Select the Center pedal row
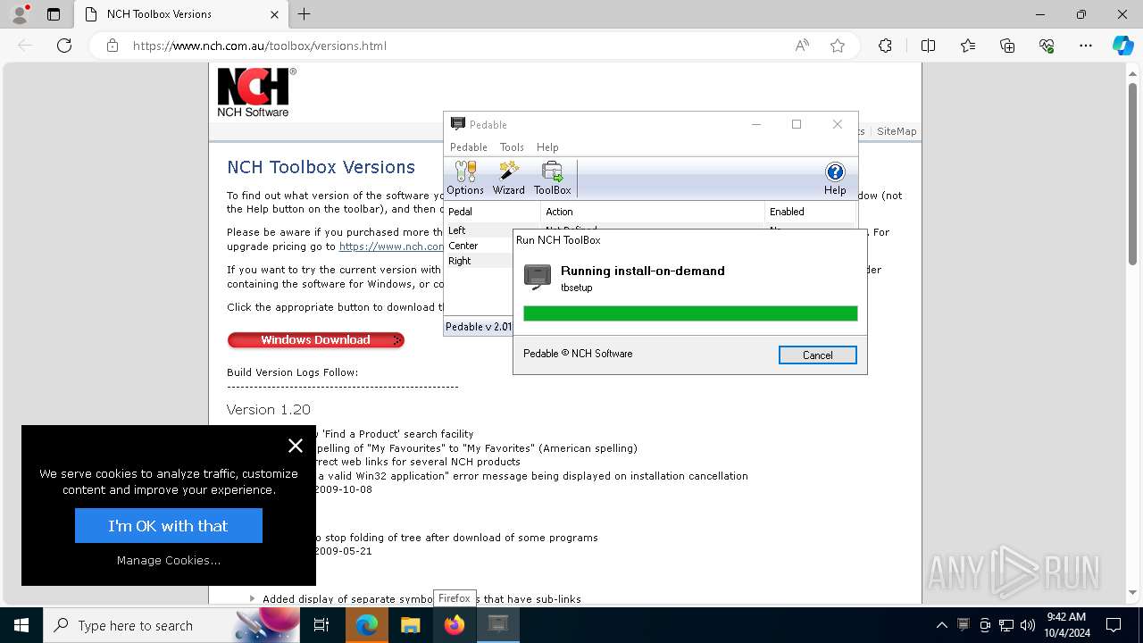 478,246
